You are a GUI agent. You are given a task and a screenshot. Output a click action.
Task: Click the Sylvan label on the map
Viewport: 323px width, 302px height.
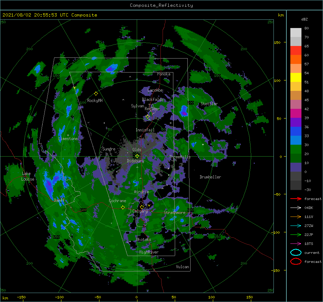pyautogui.click(x=137, y=106)
